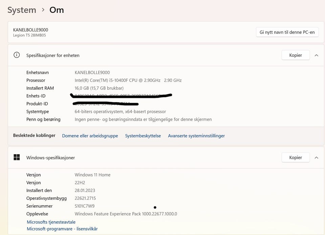Click the Serienummer label
The width and height of the screenshot is (325, 235).
[x=39, y=206]
